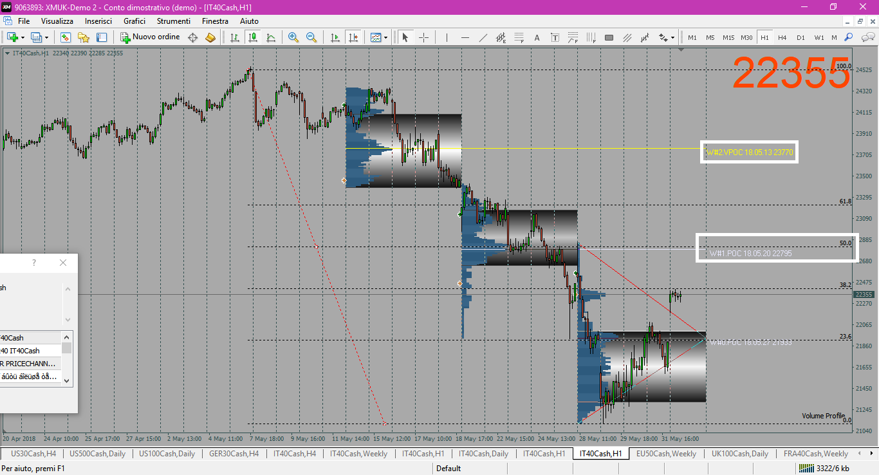Switch to M30 timeframe

point(746,37)
